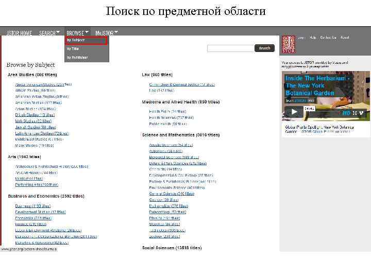
Task: Open Marketing & Advertising subject
Action: click(42, 242)
